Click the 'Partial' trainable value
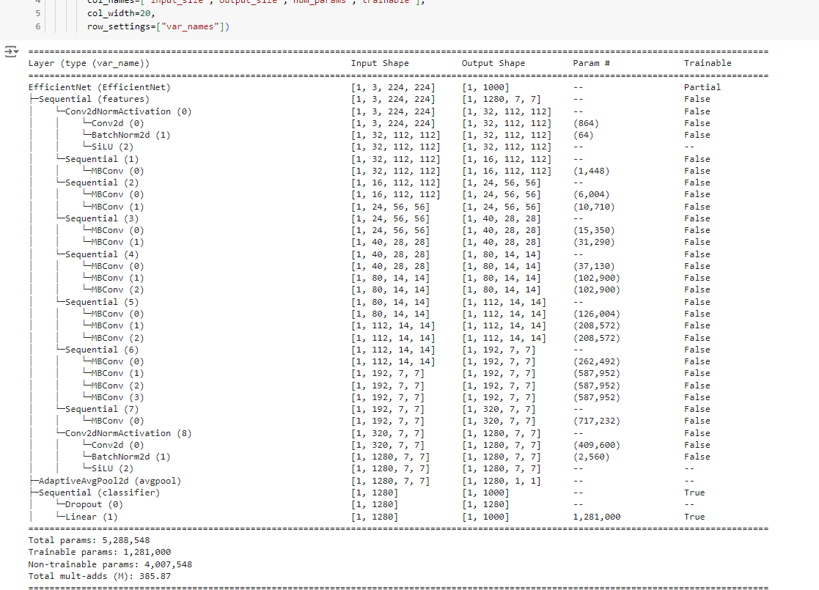819x590 pixels. [702, 87]
